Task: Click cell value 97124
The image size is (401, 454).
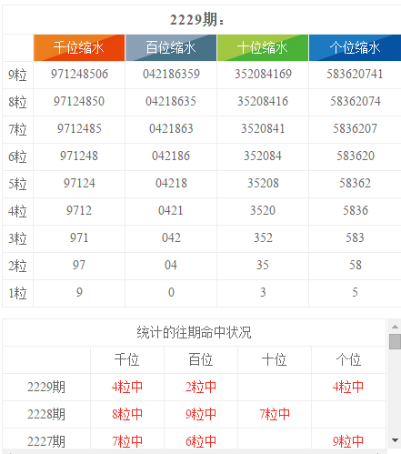Action: [79, 183]
